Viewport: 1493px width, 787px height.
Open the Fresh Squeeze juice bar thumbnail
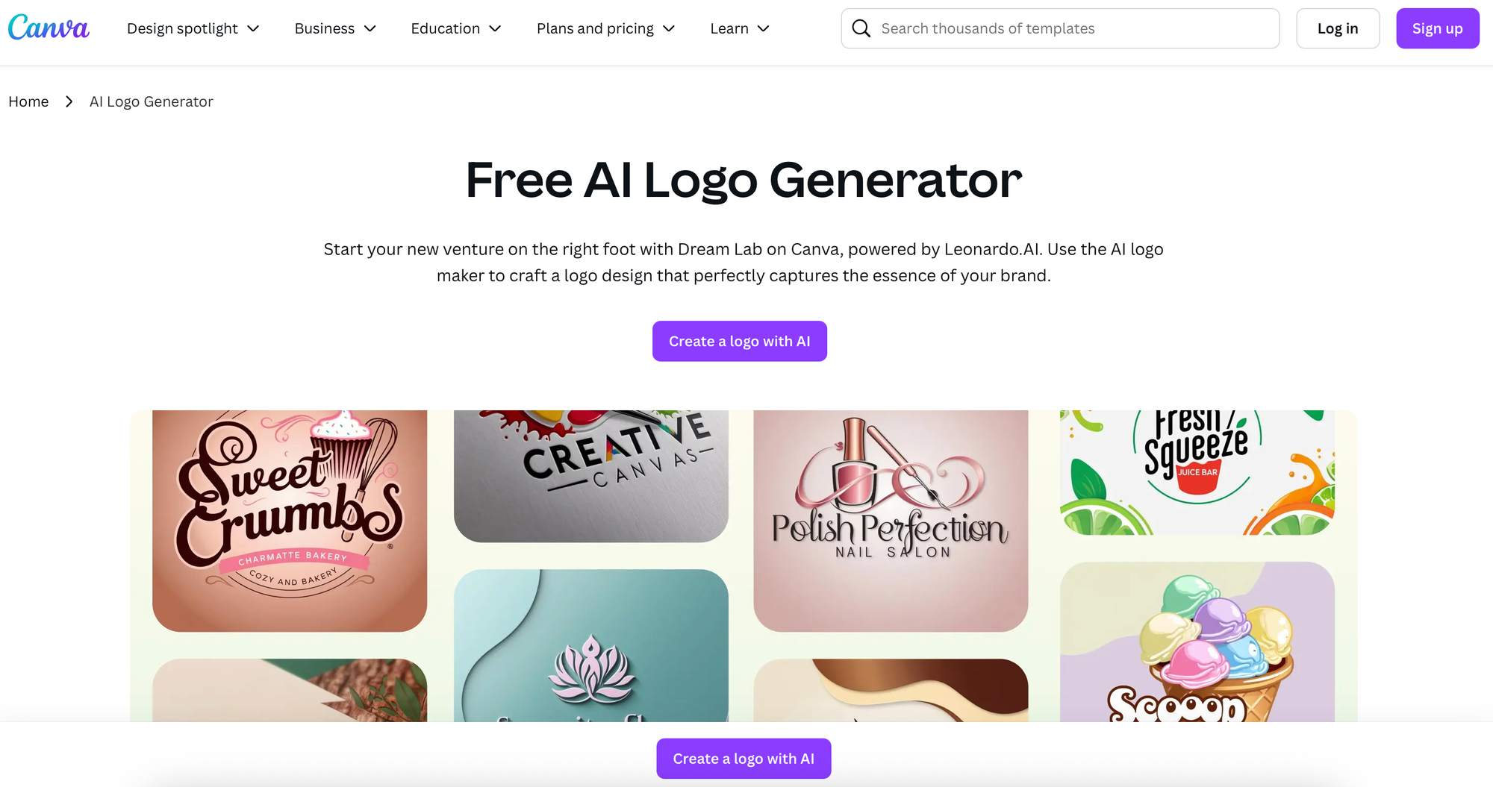(1197, 472)
